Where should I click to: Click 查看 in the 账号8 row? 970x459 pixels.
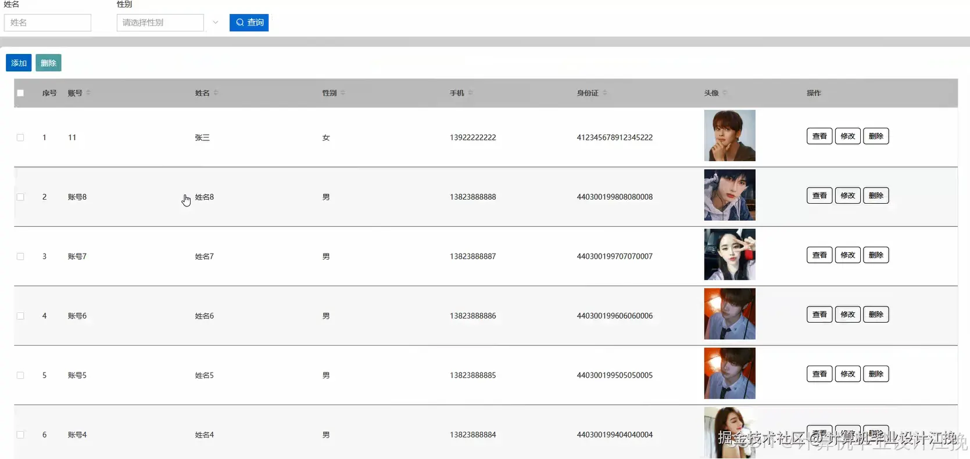819,196
